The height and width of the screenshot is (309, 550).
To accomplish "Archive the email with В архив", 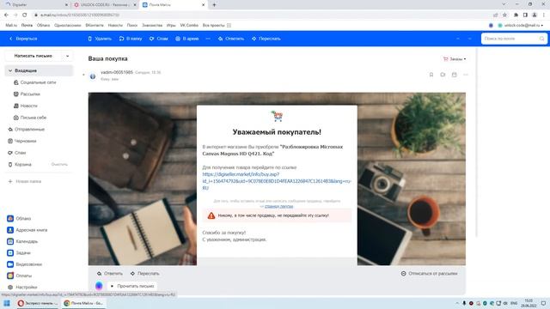I will 187,39.
